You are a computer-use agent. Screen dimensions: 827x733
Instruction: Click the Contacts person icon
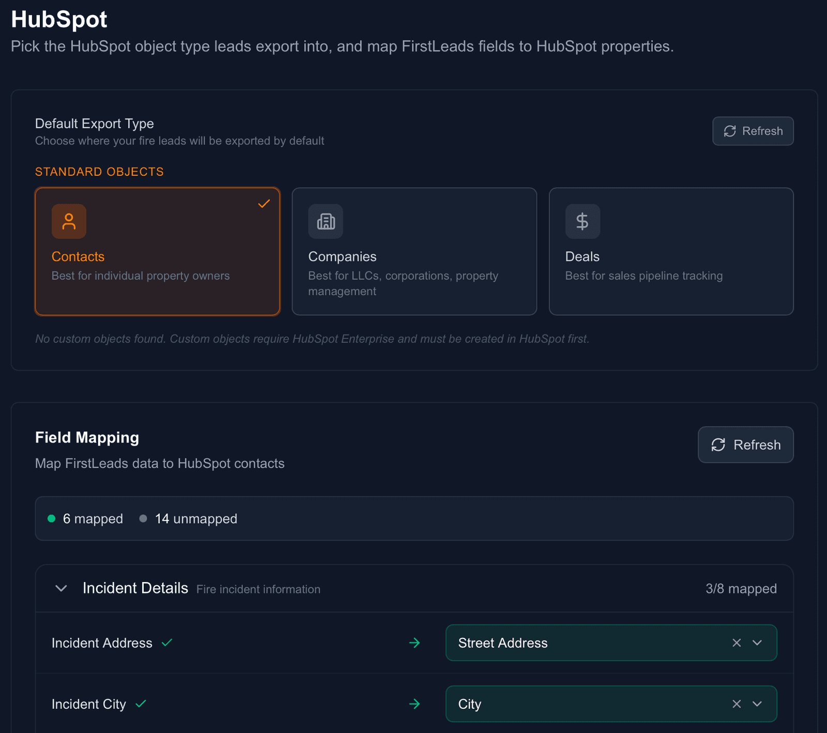[69, 221]
